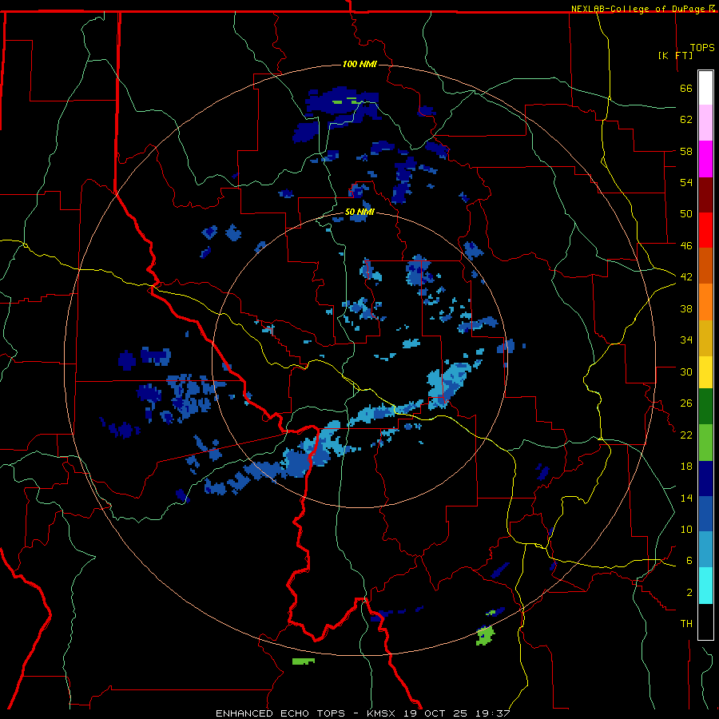Viewport: 719px width, 719px height.
Task: Click the white swatch in the tops legend
Action: [705, 88]
